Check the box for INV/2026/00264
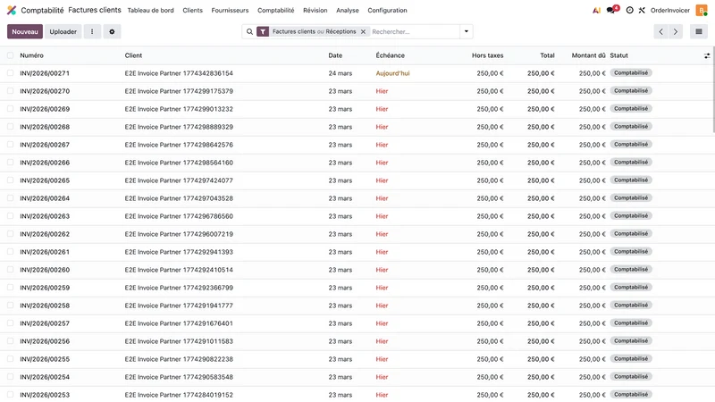The width and height of the screenshot is (715, 402). click(x=10, y=198)
